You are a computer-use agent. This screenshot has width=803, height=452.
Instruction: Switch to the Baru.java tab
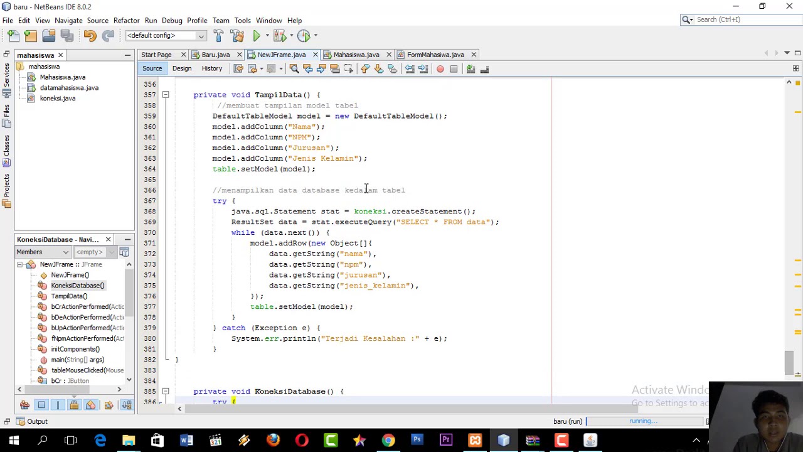pos(216,55)
